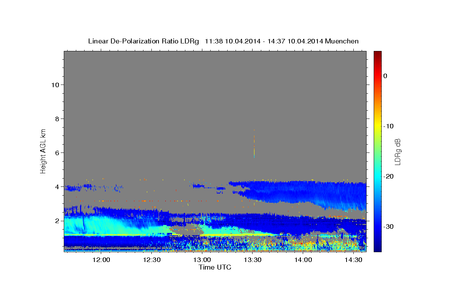Click the '13:30' time tick label
This screenshot has width=453, height=302.
(253, 260)
